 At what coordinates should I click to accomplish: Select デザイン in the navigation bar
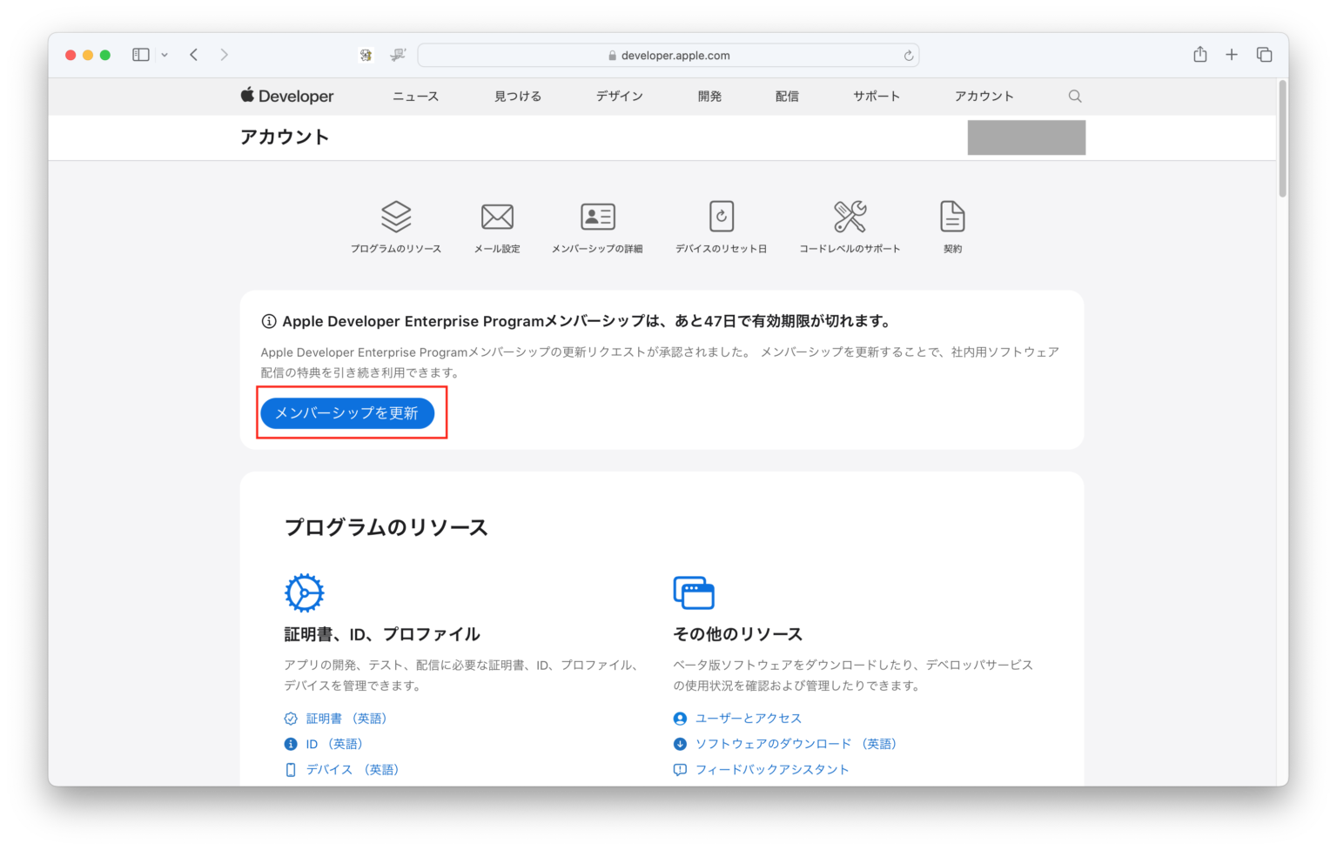click(619, 96)
